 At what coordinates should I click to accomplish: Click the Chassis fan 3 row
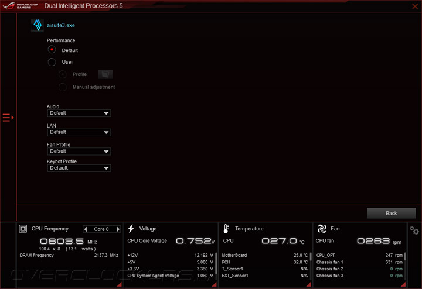[359, 276]
